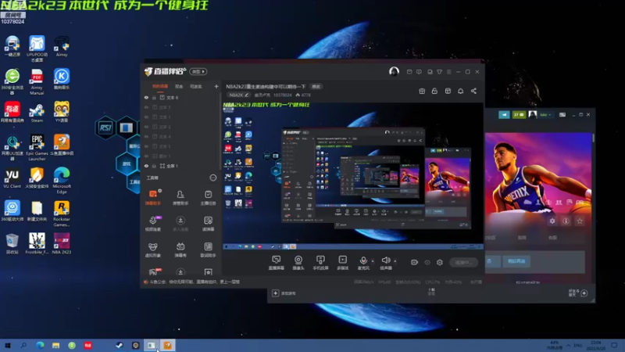Toggle visibility eye of 全屏 1 layer

pos(146,166)
